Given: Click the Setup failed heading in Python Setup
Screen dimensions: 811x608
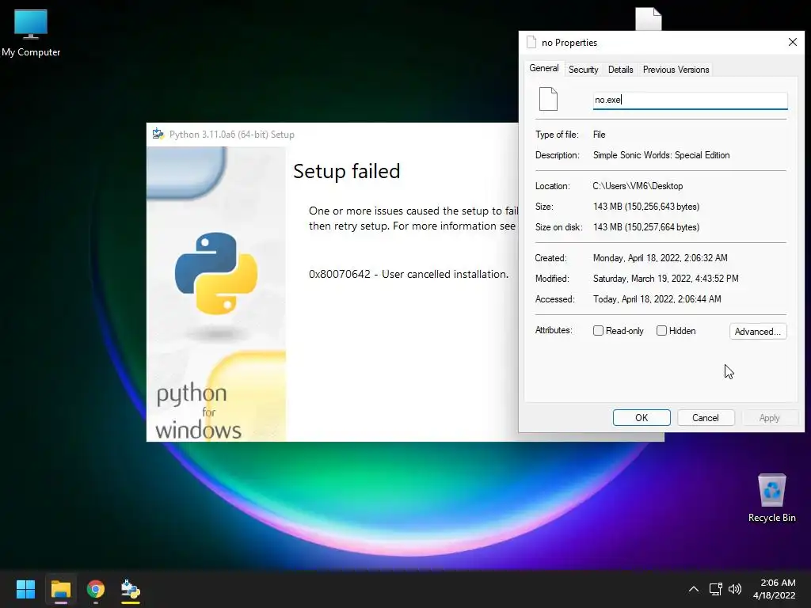Looking at the screenshot, I should (347, 171).
